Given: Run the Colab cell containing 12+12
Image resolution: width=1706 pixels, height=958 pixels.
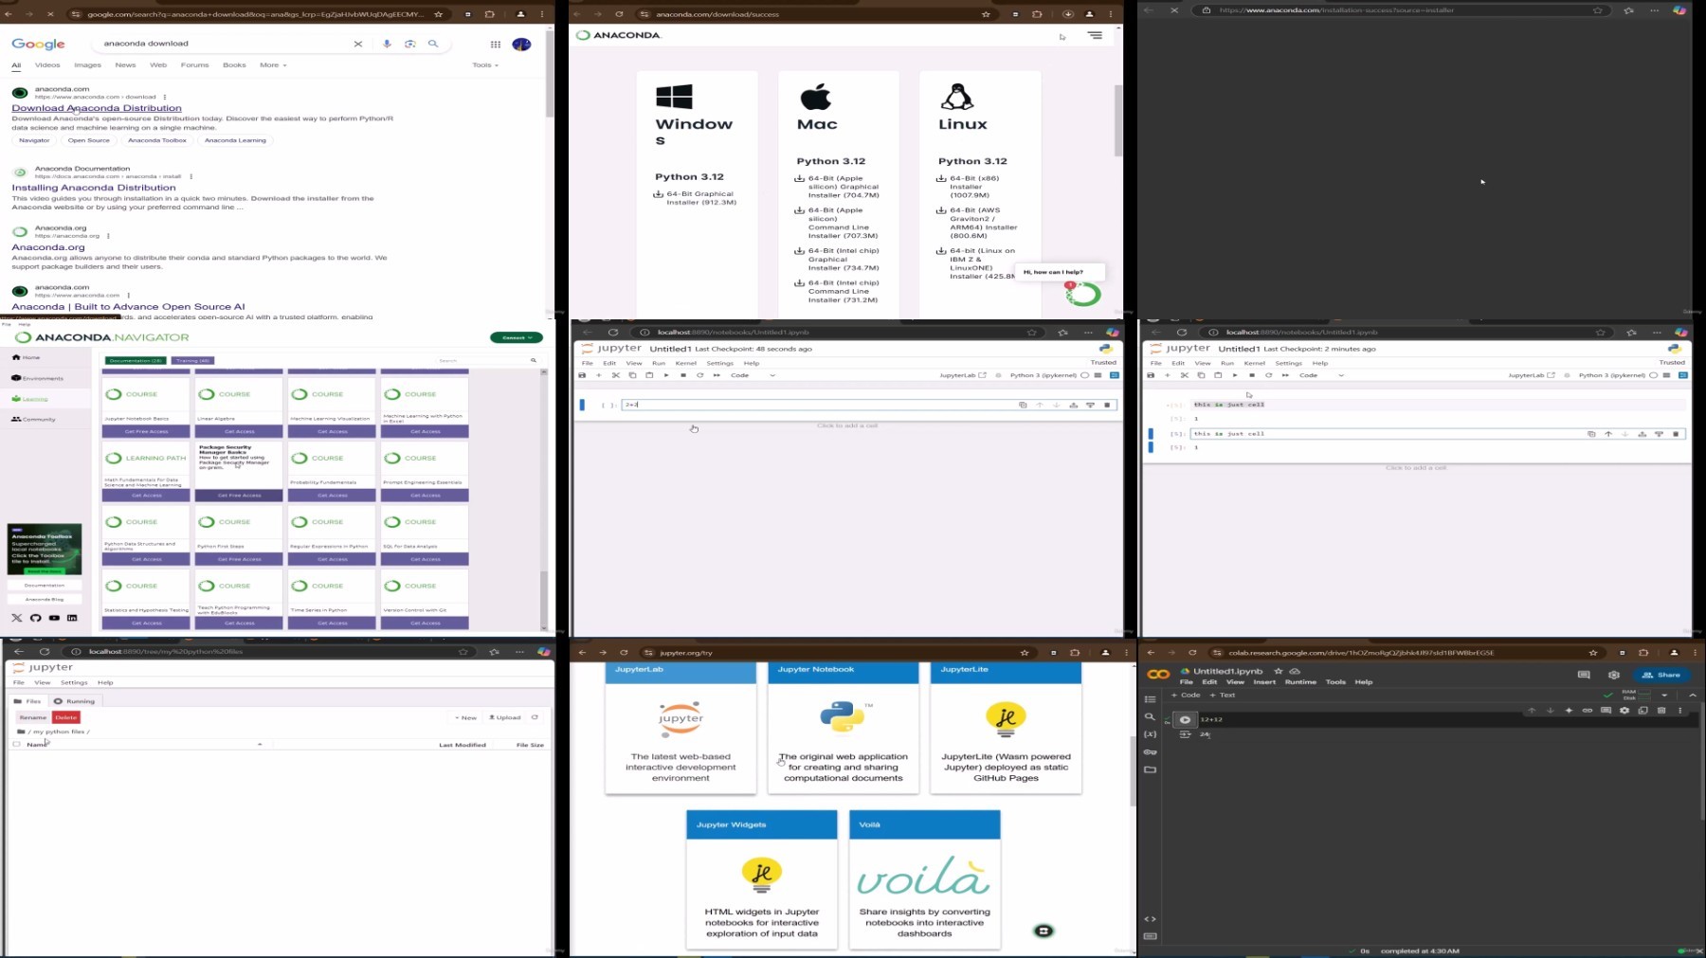Looking at the screenshot, I should [x=1185, y=719].
